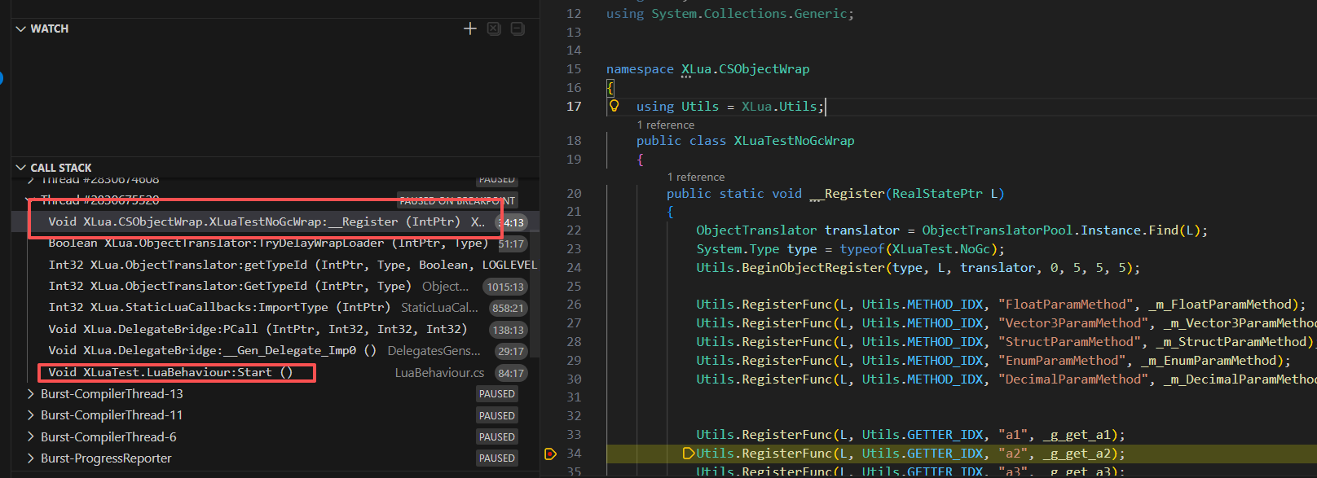Viewport: 1317px width, 478px height.
Task: Collapse all watch expressions icon
Action: pyautogui.click(x=518, y=29)
